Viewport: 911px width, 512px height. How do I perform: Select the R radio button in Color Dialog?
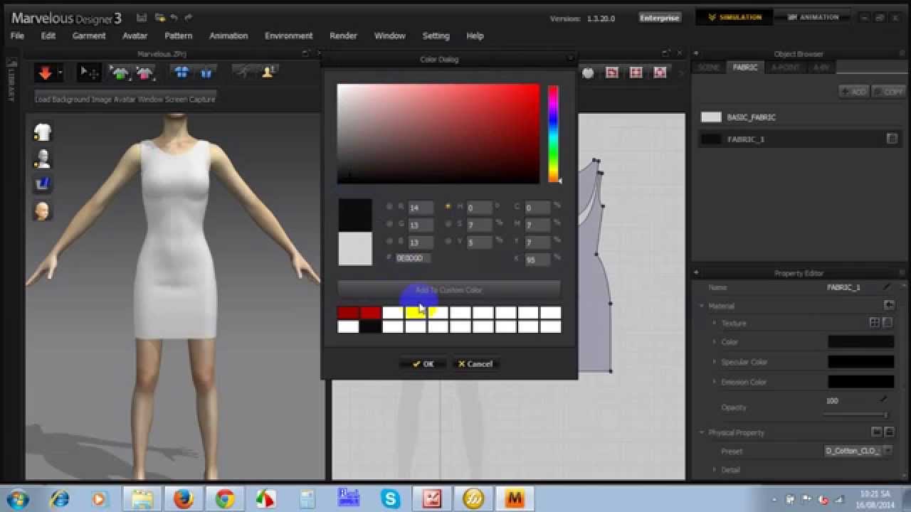coord(389,207)
